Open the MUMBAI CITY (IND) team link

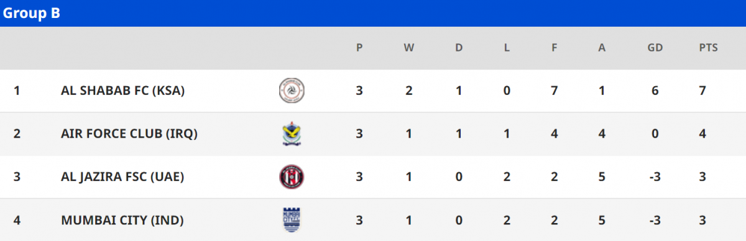click(122, 220)
